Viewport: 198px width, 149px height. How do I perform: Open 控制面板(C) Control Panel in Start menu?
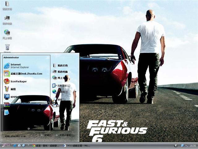click(61, 86)
